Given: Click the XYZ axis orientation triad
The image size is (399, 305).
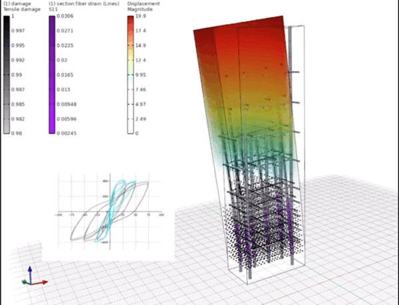Looking at the screenshot, I should pyautogui.click(x=35, y=276).
